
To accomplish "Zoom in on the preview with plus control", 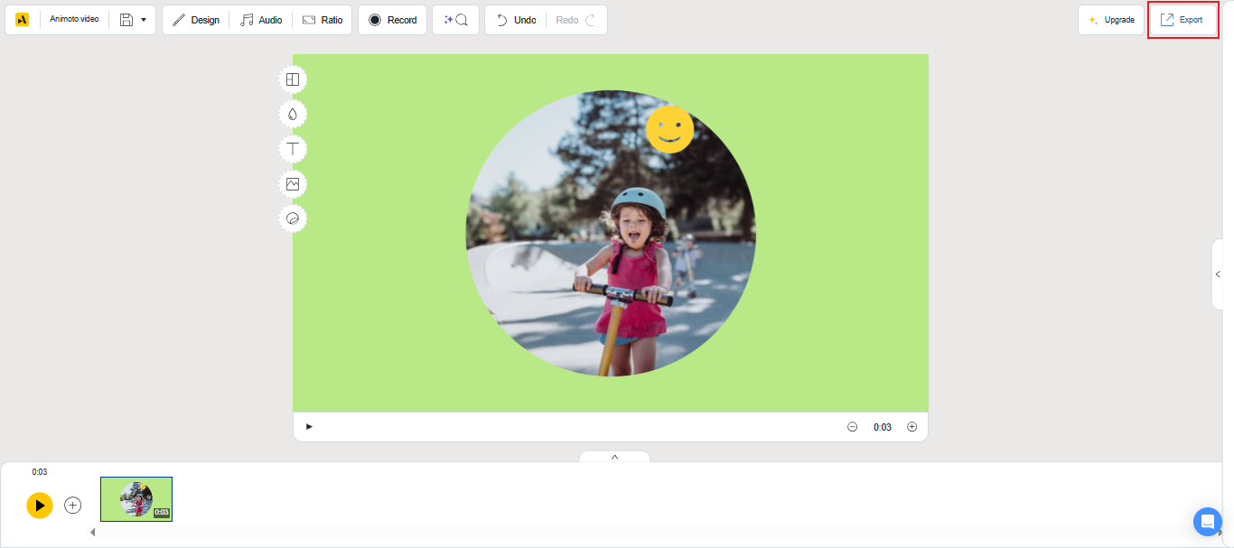I will click(x=911, y=426).
